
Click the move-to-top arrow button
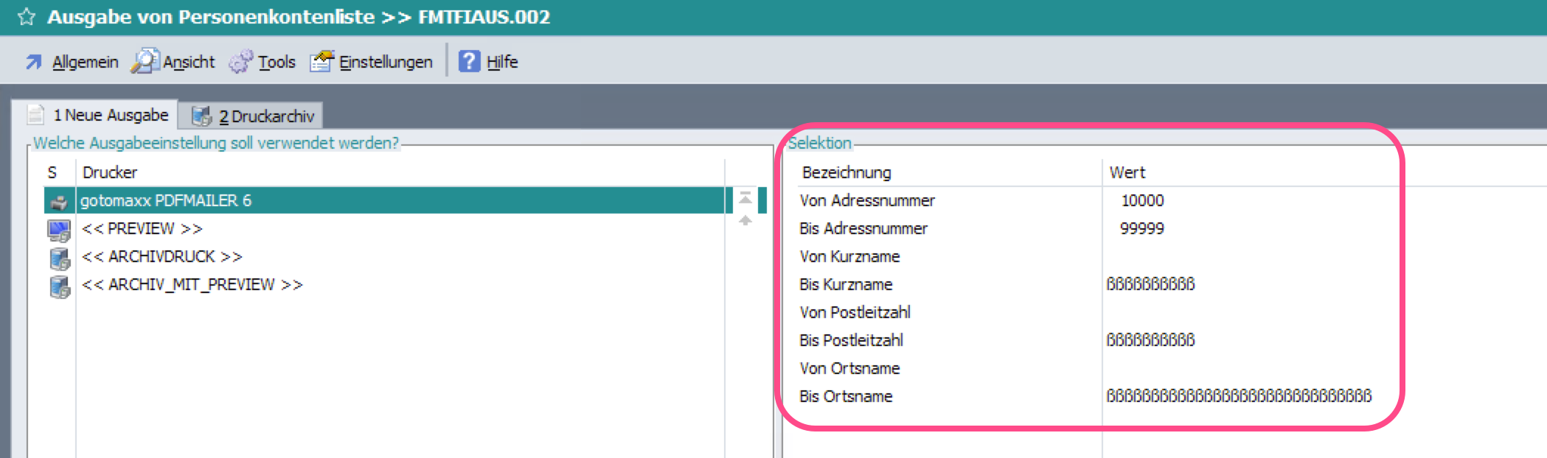pos(745,197)
